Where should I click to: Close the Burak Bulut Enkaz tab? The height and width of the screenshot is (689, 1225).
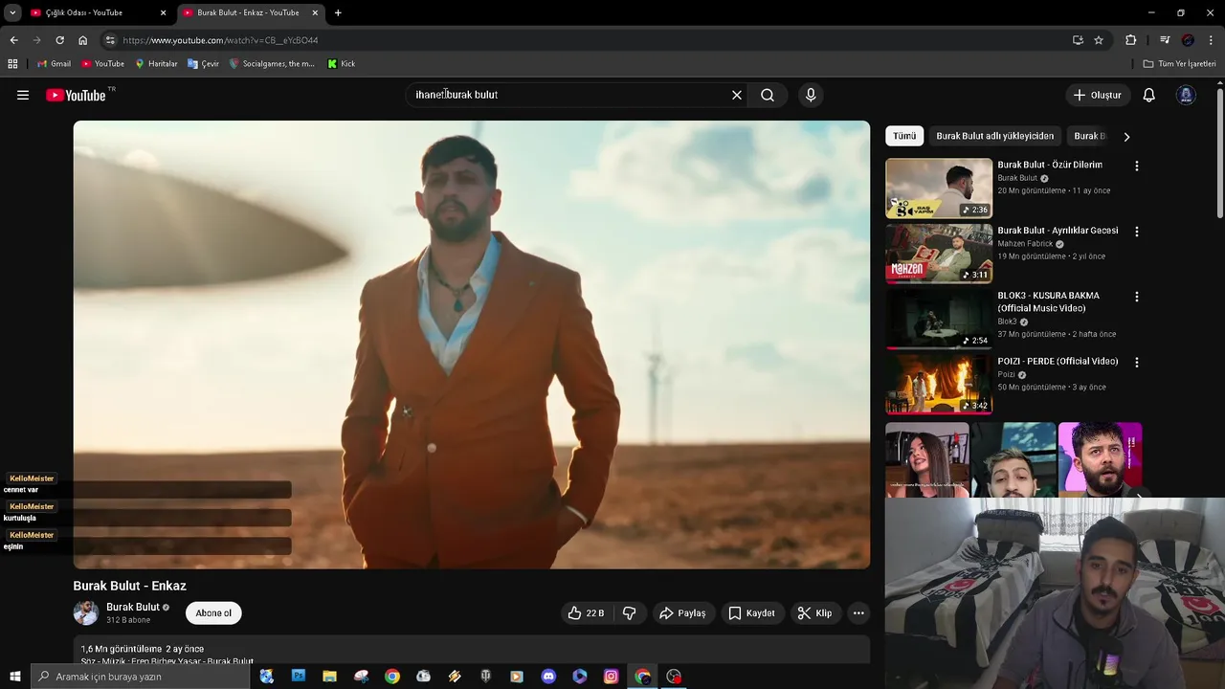pos(315,12)
